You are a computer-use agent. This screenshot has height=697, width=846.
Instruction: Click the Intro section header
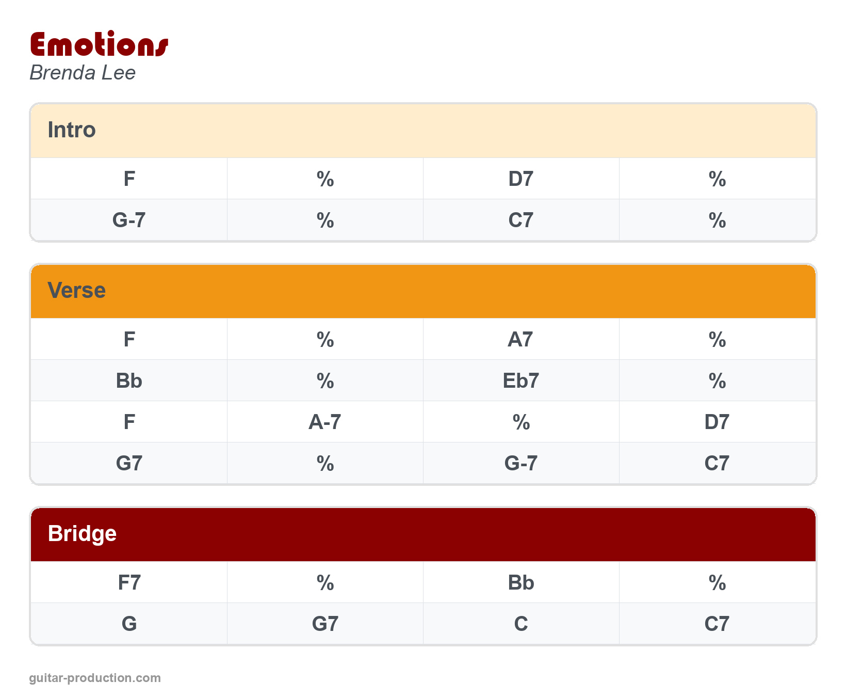pyautogui.click(x=72, y=130)
